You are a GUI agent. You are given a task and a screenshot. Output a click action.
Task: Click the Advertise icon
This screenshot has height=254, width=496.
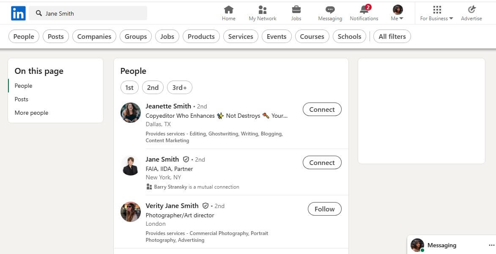(471, 10)
